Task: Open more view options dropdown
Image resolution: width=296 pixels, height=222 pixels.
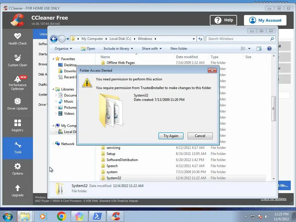Action: click(249, 49)
